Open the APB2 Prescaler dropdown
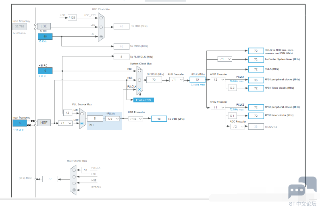 point(218,107)
